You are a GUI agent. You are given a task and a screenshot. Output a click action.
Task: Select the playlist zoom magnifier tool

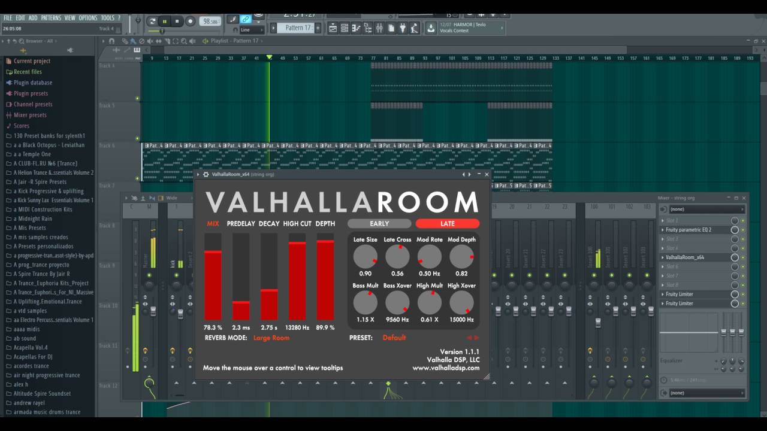pos(183,41)
